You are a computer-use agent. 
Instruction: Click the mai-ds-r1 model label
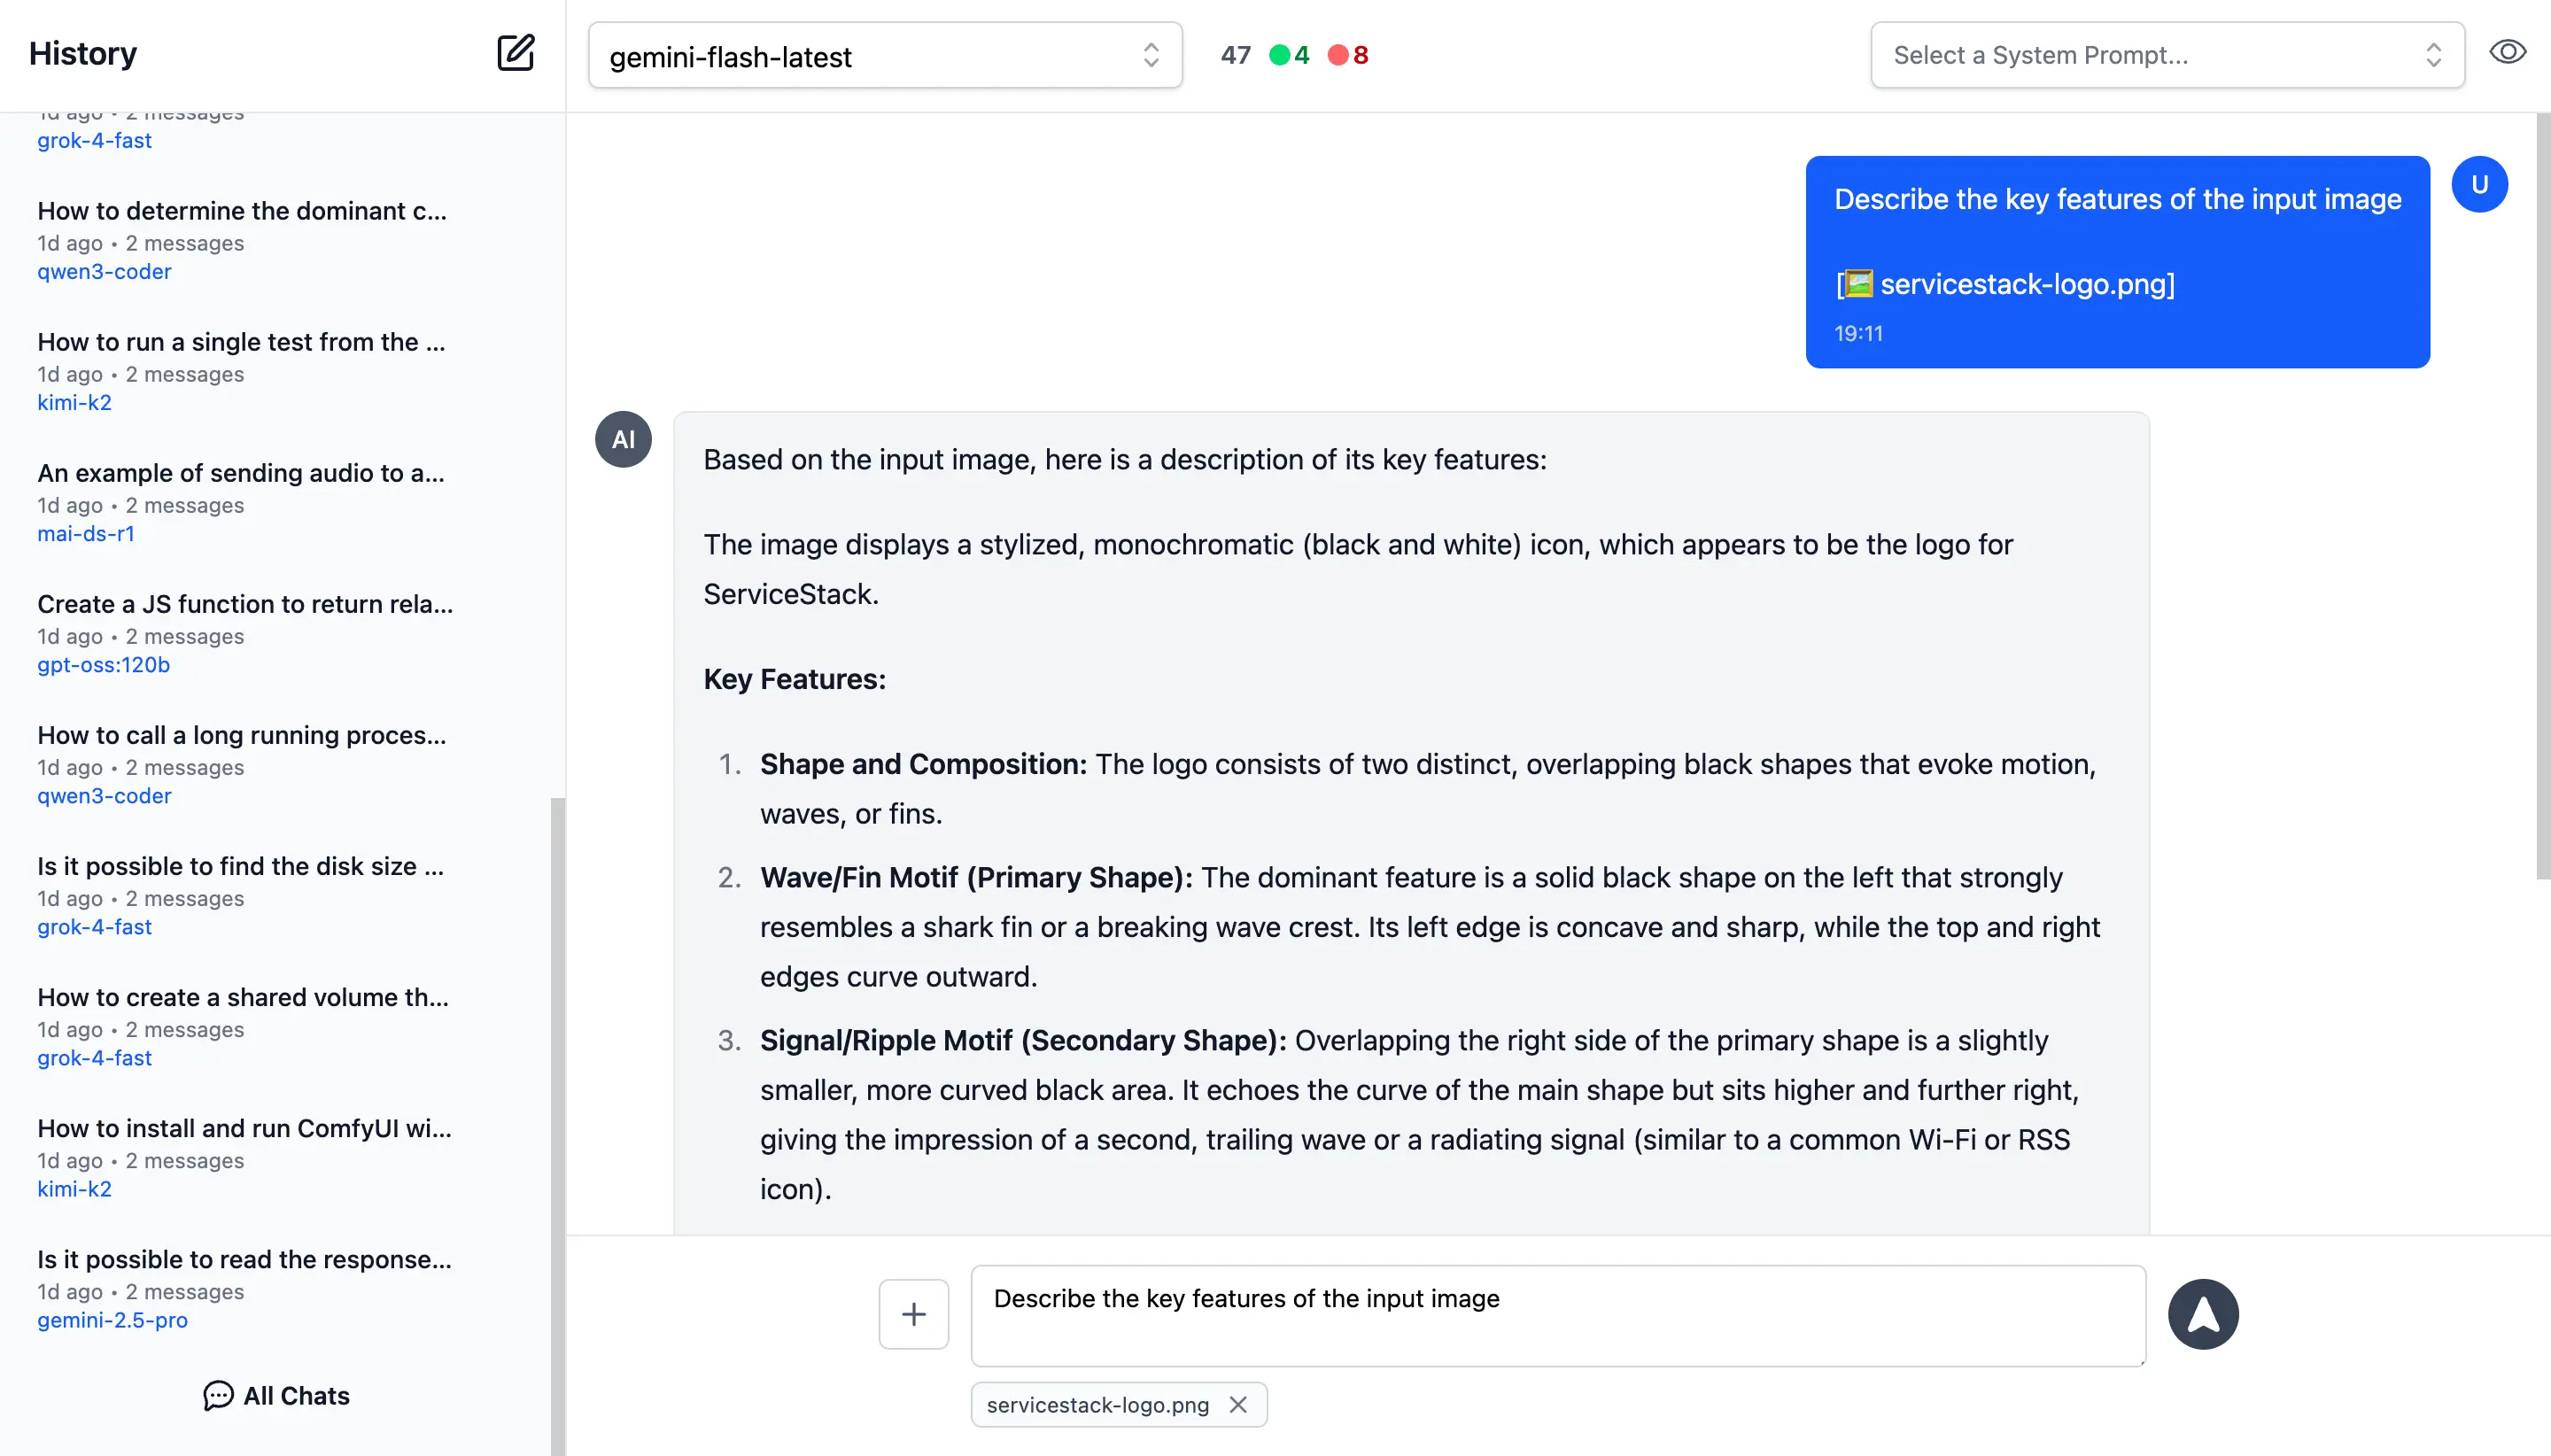point(86,534)
